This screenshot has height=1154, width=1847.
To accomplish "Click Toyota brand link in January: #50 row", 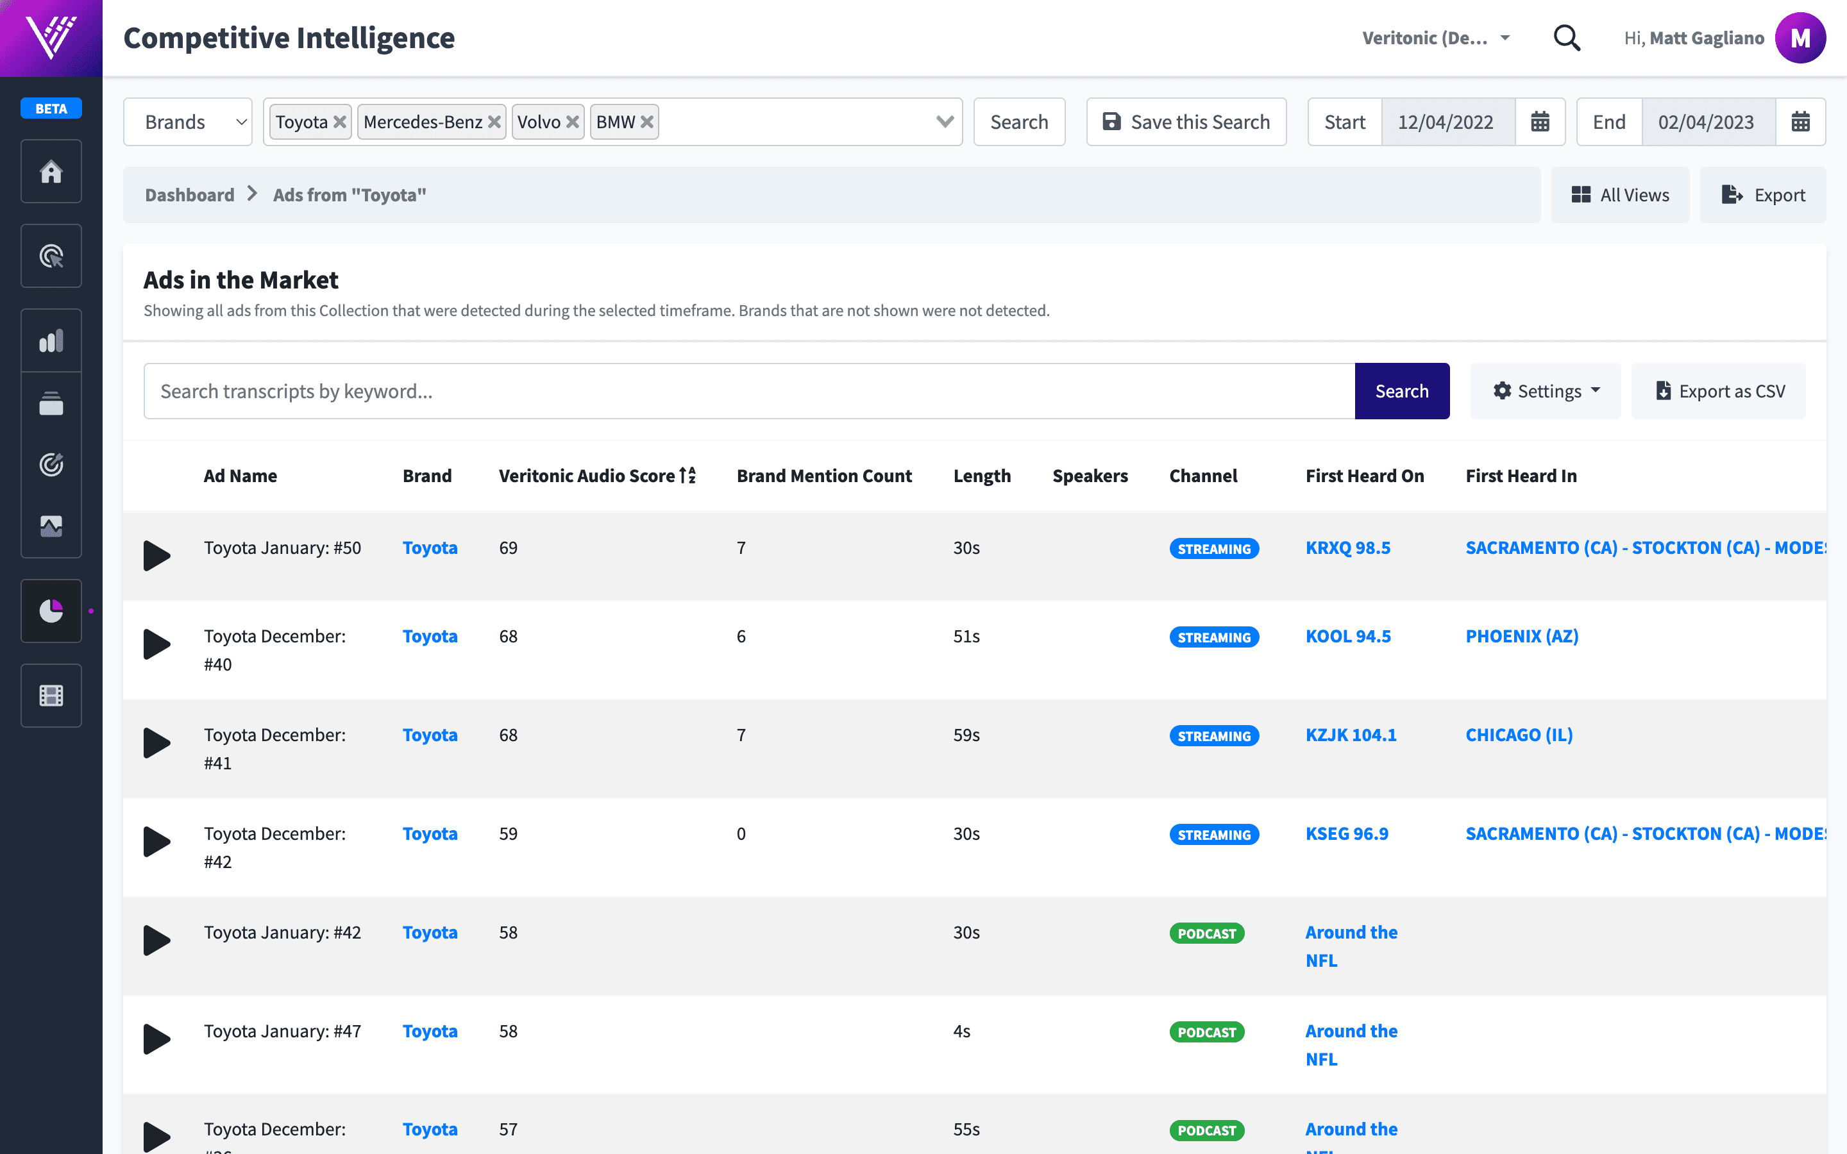I will [430, 548].
